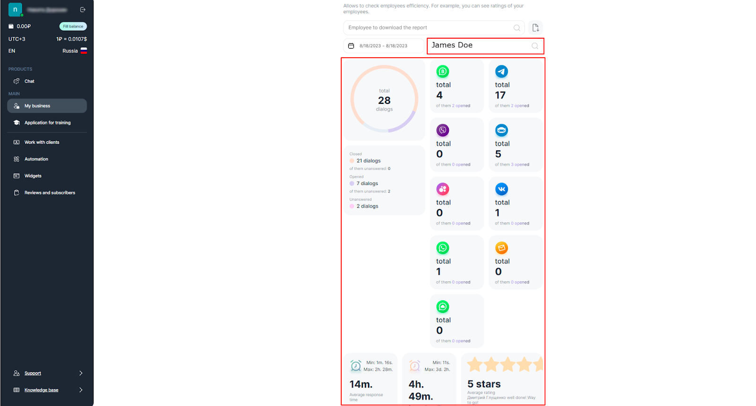Expand the Knowledge base chevron arrow
The height and width of the screenshot is (406, 756).
(81, 390)
